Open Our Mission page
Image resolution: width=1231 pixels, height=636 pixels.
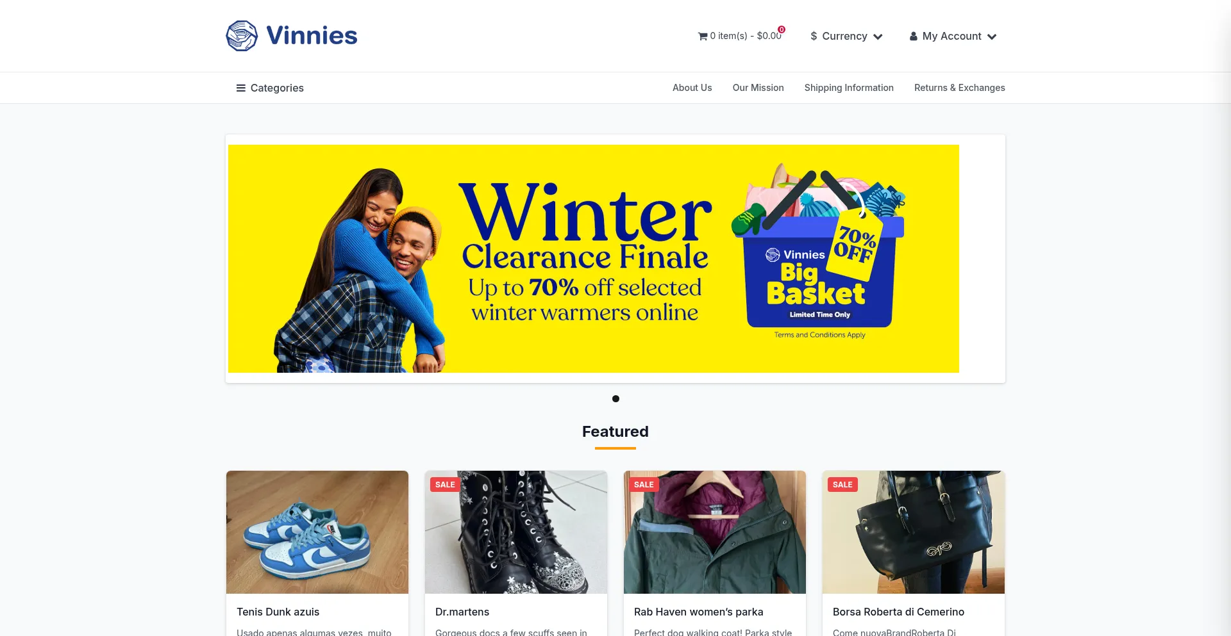[x=758, y=88]
